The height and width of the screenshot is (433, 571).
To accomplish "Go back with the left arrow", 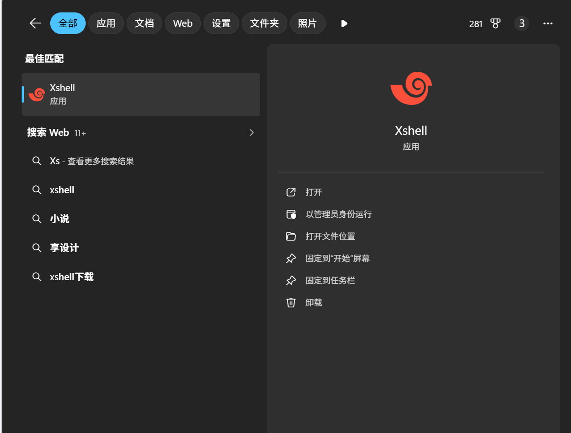I will [x=35, y=23].
